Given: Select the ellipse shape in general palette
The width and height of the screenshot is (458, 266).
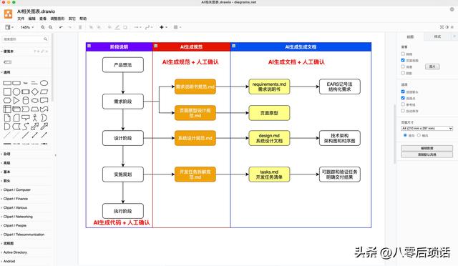Looking at the screenshot, I should [x=44, y=83].
